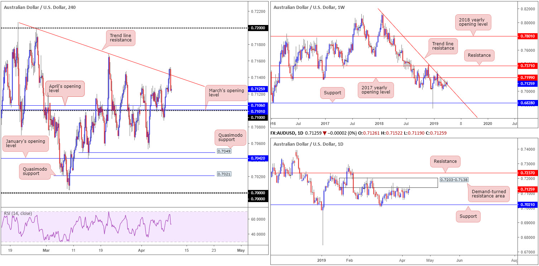Click the red 0.72370 resistance price label

click(528, 173)
